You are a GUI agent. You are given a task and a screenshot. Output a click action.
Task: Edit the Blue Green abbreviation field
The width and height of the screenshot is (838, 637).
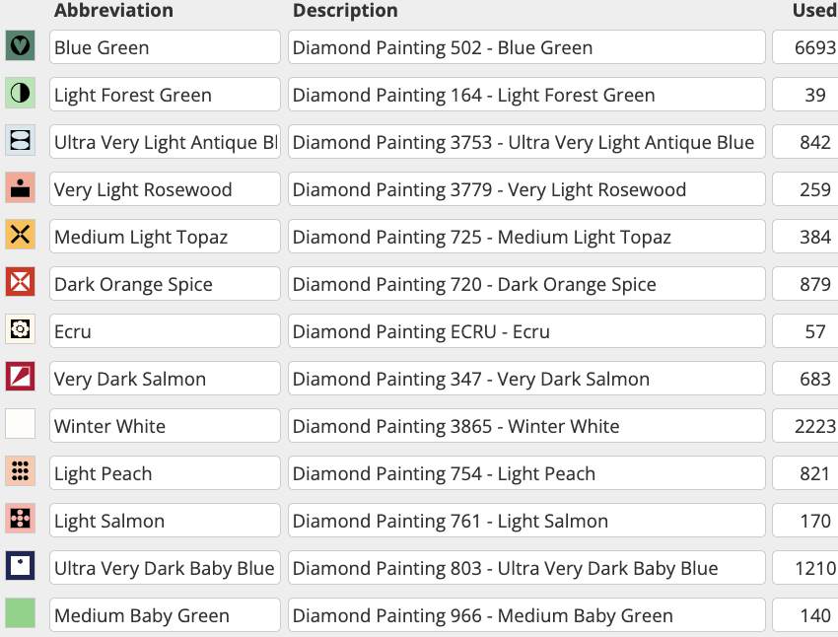(x=165, y=47)
